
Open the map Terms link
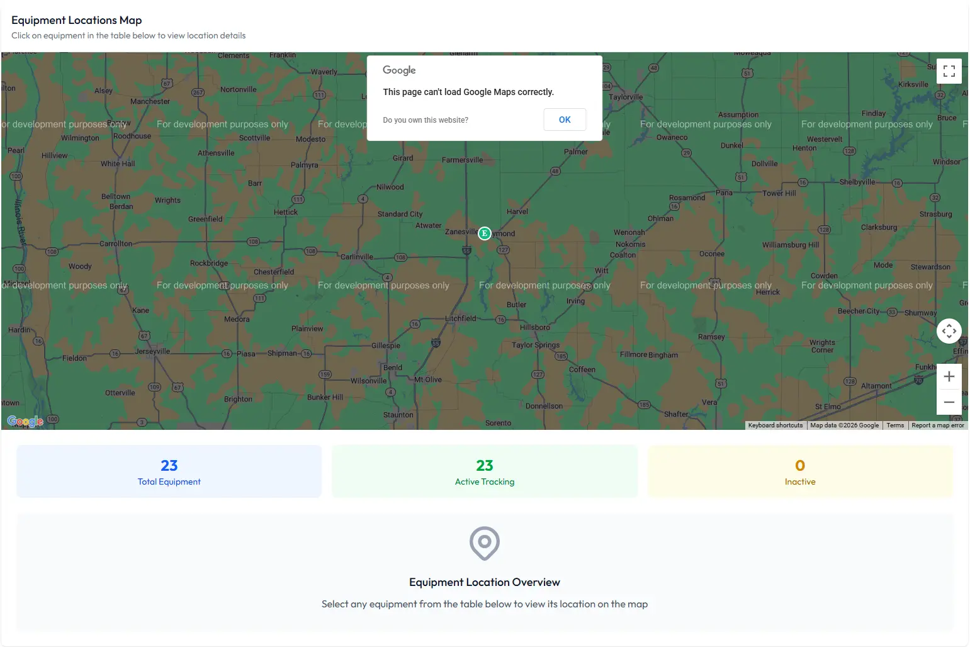894,425
